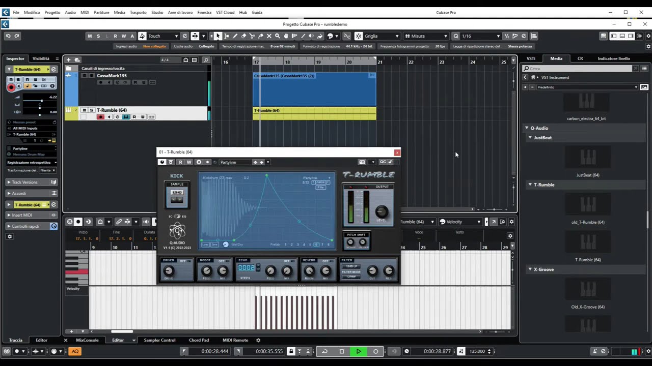Screen dimensions: 652x366
Task: Open the Progetto menu
Action: (x=52, y=12)
